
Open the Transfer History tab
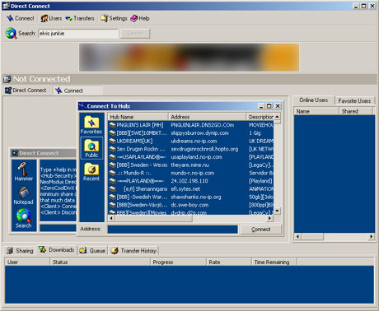(133, 250)
